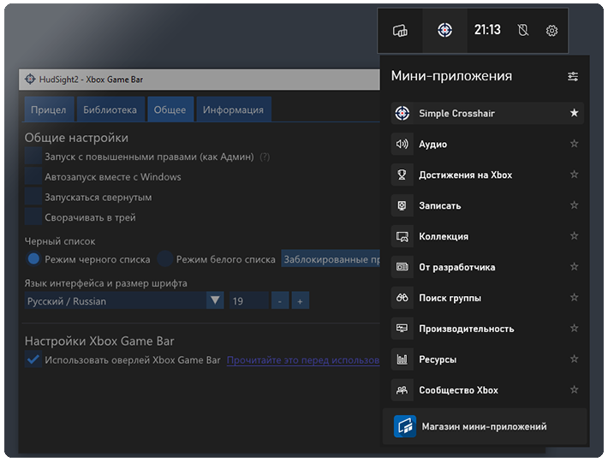Decrease font size with minus button
Screen dimensions: 608x462
(x=280, y=300)
